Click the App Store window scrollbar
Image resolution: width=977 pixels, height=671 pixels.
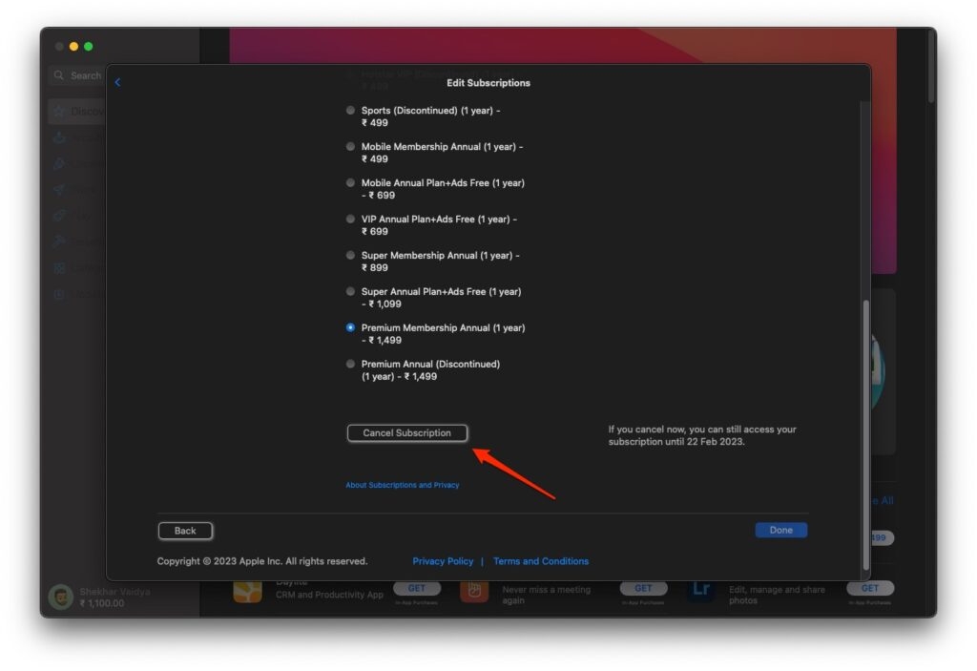pyautogui.click(x=931, y=68)
